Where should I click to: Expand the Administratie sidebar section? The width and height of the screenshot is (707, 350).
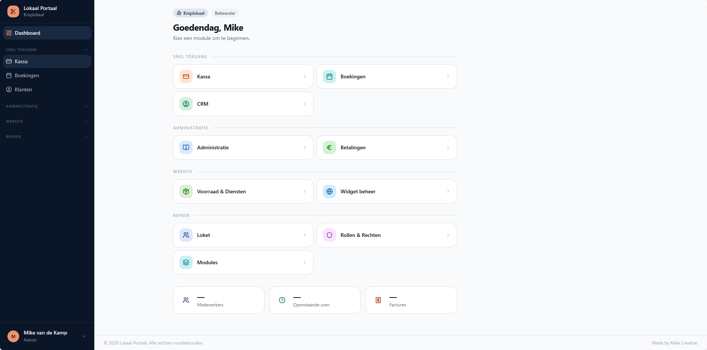(x=47, y=106)
